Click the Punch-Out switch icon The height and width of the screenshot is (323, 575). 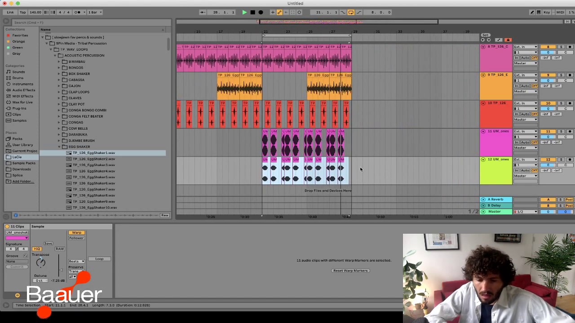pos(358,12)
